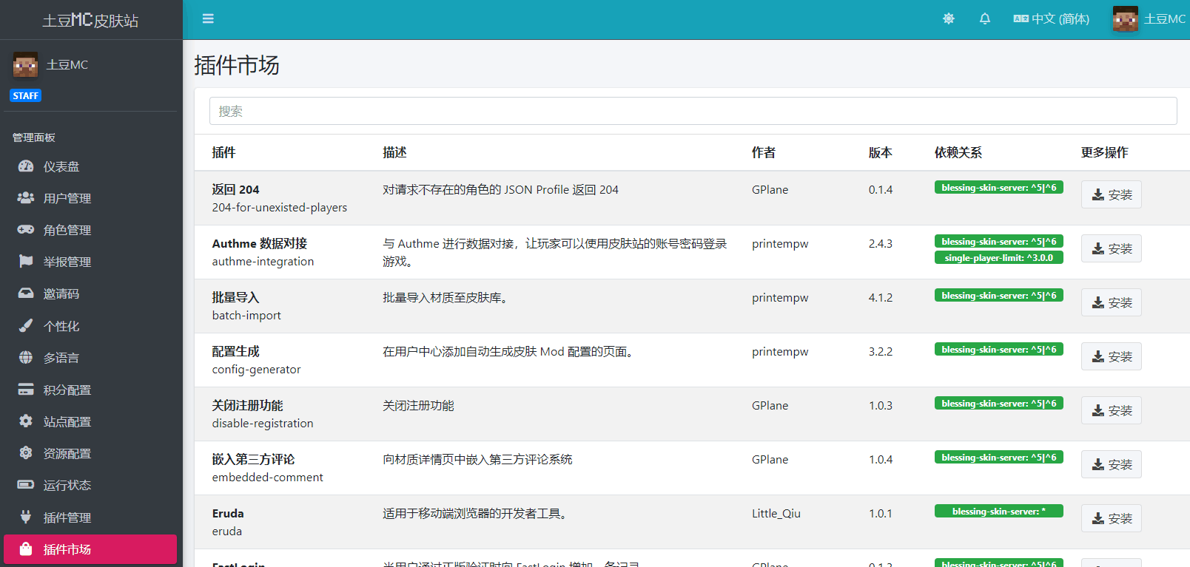This screenshot has width=1190, height=567.
Task: Focus the 搜索 plugin search field
Action: tap(693, 111)
